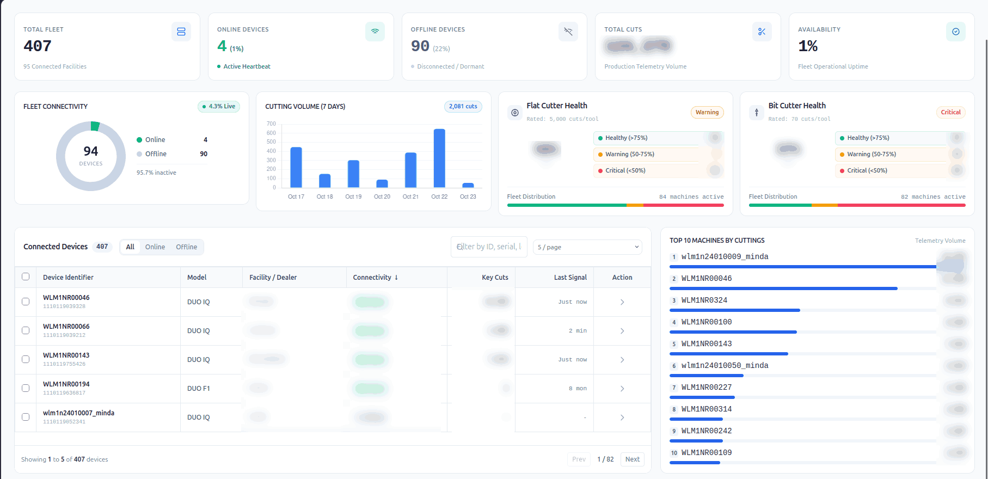
Task: Click the 4.3% Live status badge
Action: pos(219,107)
